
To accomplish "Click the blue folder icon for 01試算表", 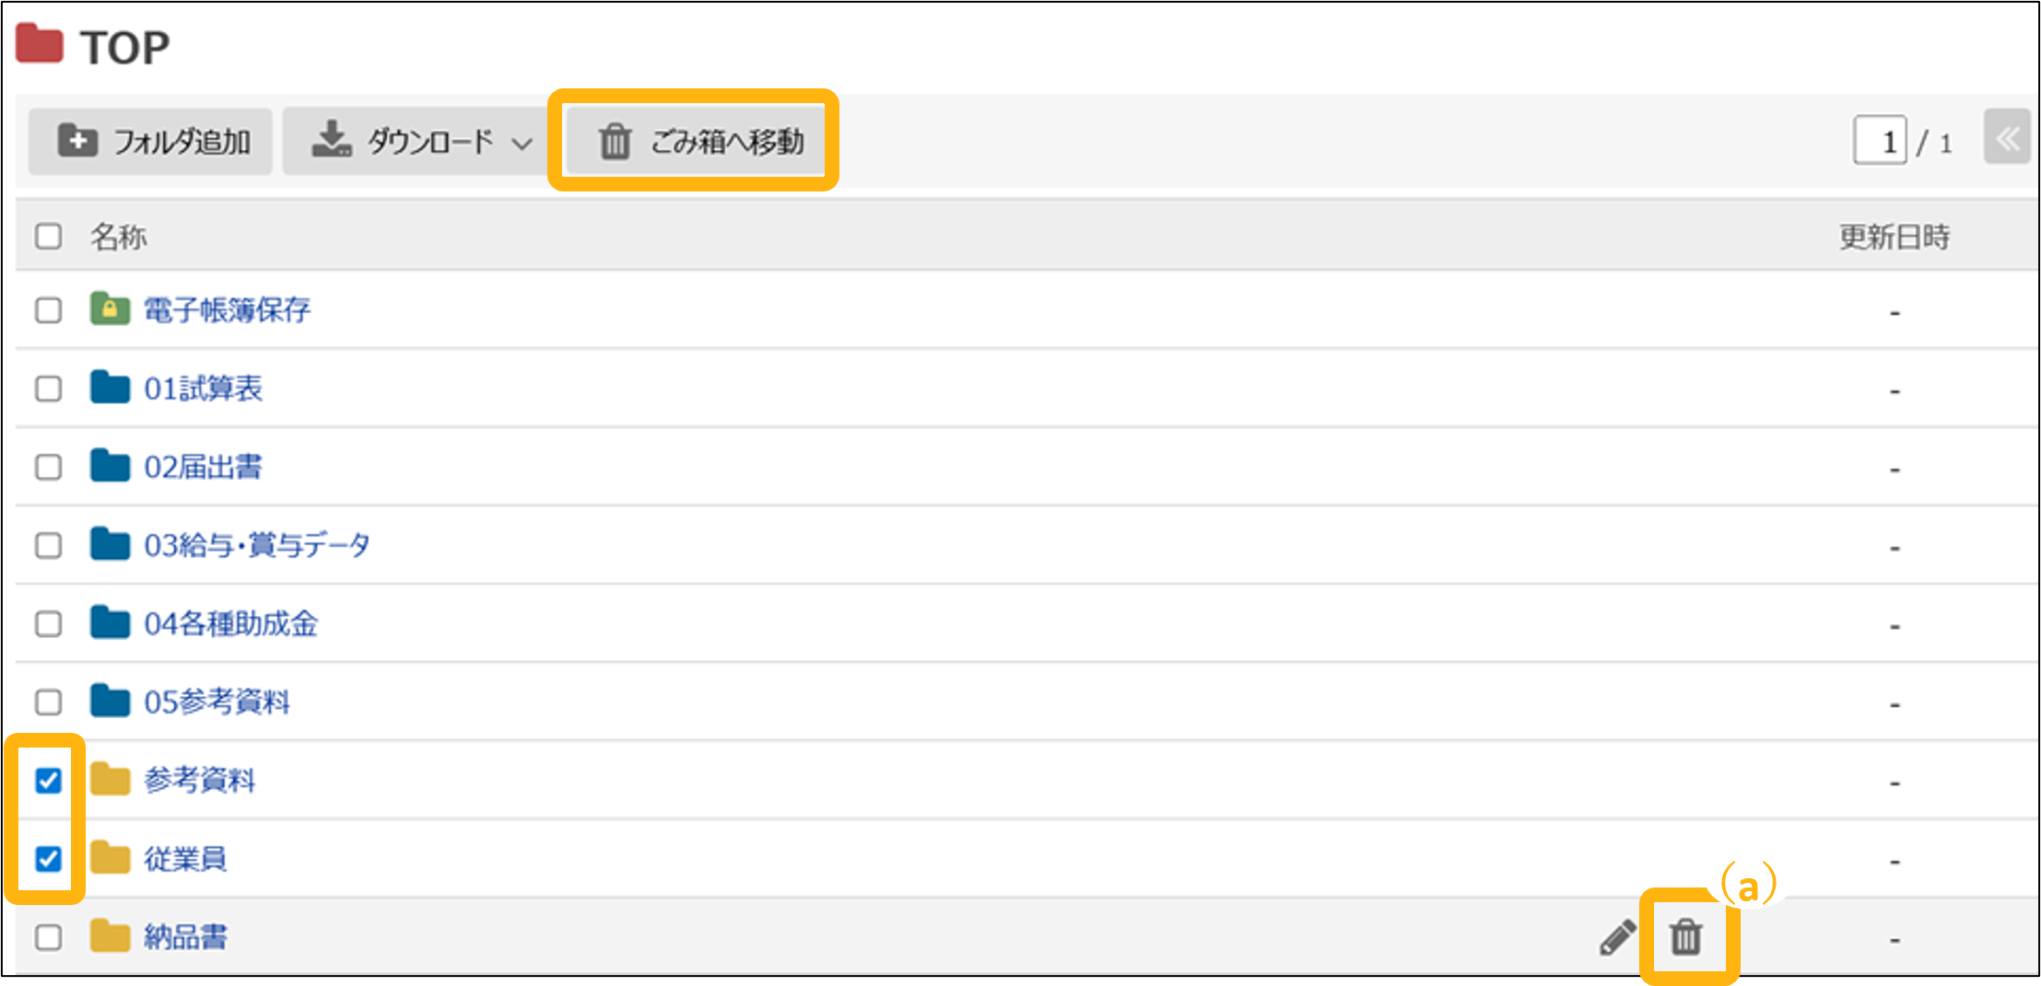I will click(110, 388).
